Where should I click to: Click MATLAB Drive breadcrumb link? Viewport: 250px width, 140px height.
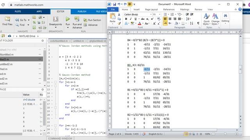[27, 36]
